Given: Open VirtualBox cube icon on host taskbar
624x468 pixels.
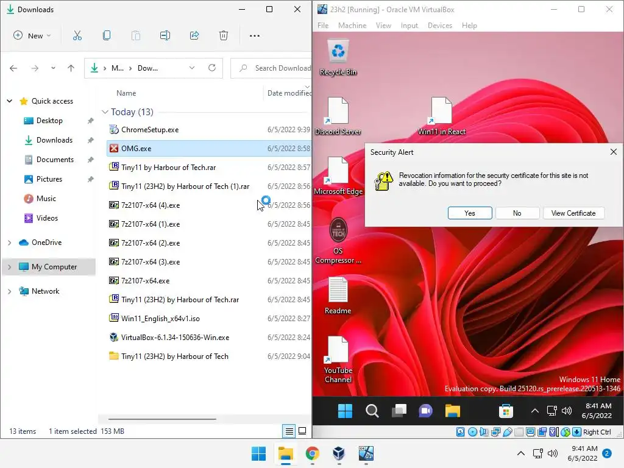Looking at the screenshot, I should point(339,453).
